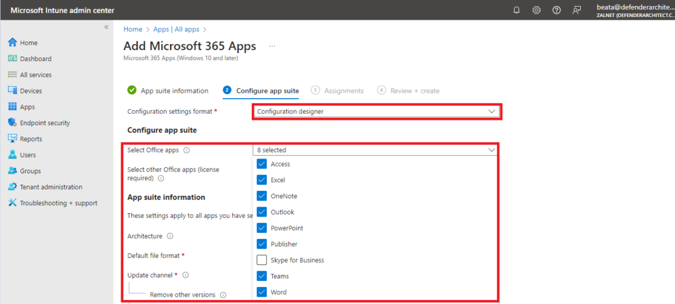Click the Tenant administration icon
Viewport: 675px width, 304px height.
pyautogui.click(x=13, y=187)
